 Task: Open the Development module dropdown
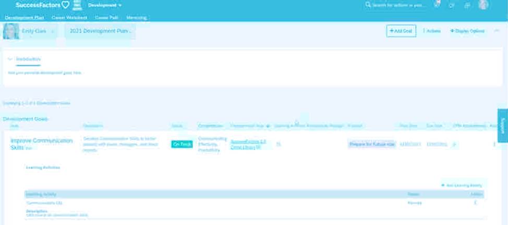pos(105,5)
